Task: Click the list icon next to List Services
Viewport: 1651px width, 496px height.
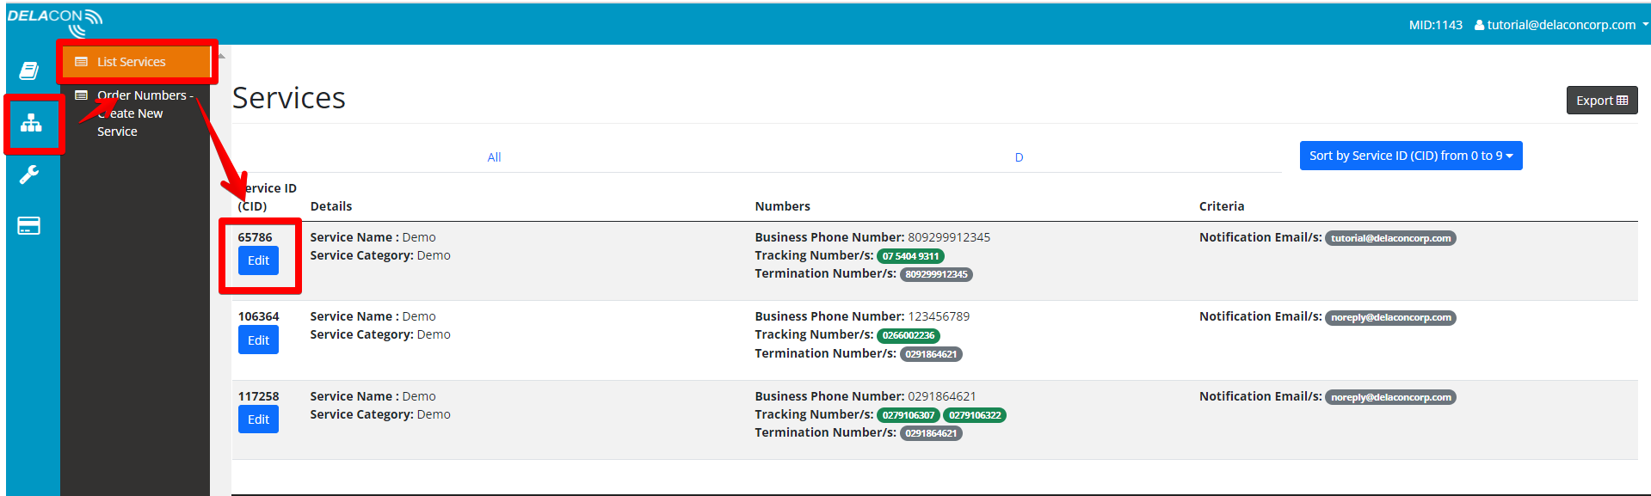Action: tap(81, 62)
